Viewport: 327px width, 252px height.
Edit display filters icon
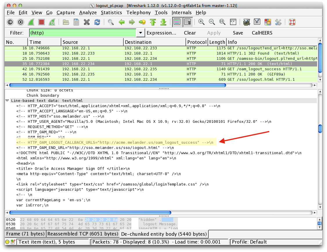coord(257,22)
